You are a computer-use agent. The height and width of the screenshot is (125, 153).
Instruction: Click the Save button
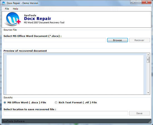pyautogui.click(x=139, y=113)
